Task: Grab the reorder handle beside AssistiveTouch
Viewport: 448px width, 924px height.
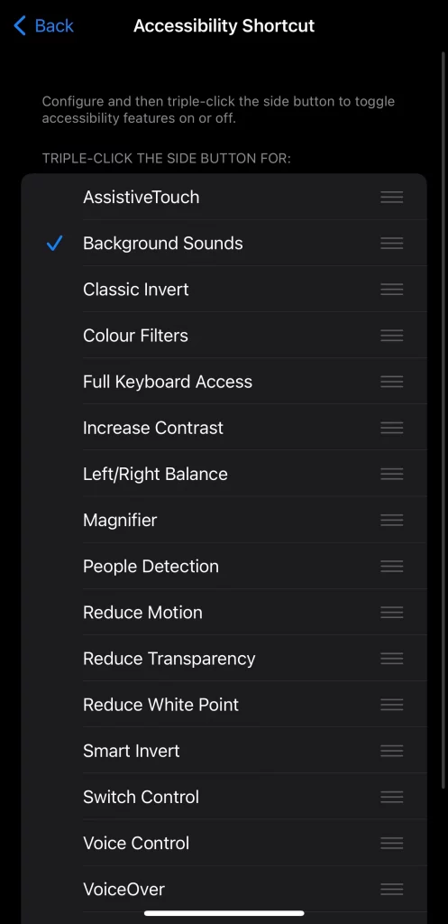Action: pos(391,197)
